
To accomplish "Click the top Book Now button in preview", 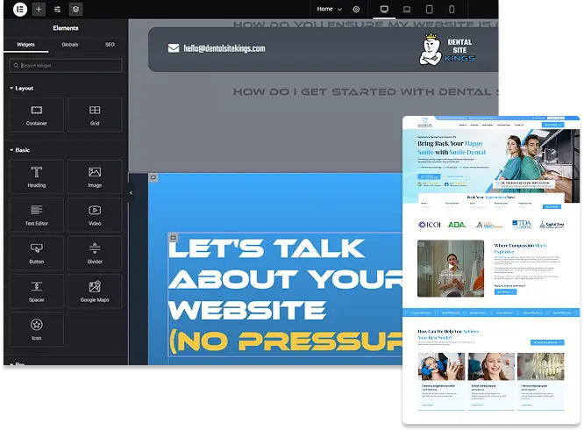I will 552,125.
